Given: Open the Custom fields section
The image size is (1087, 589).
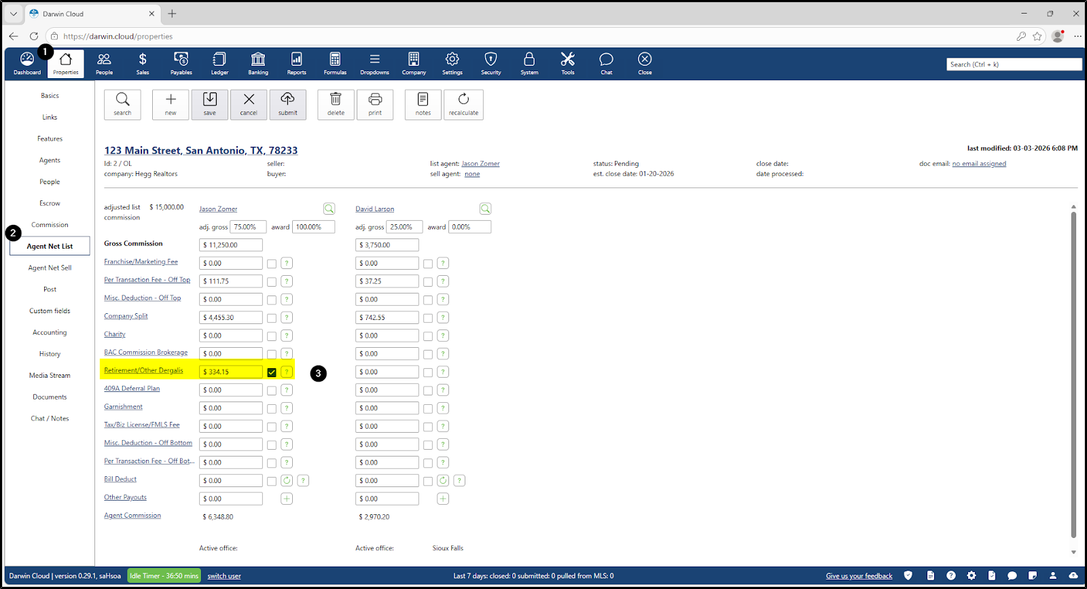Looking at the screenshot, I should tap(50, 311).
